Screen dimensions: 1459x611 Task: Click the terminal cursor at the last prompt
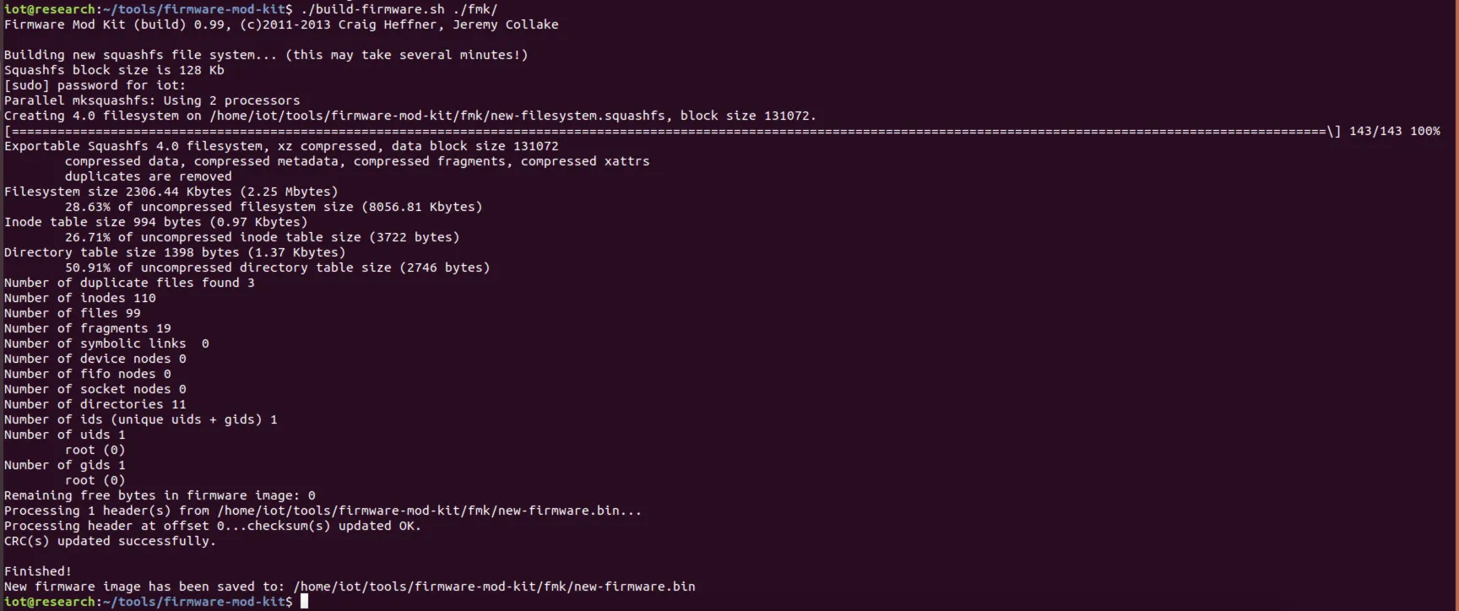(x=305, y=601)
